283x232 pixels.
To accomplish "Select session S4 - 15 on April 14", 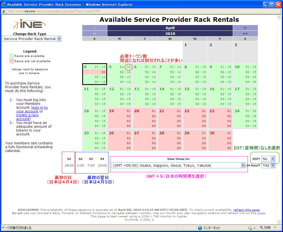I will click(175, 104).
